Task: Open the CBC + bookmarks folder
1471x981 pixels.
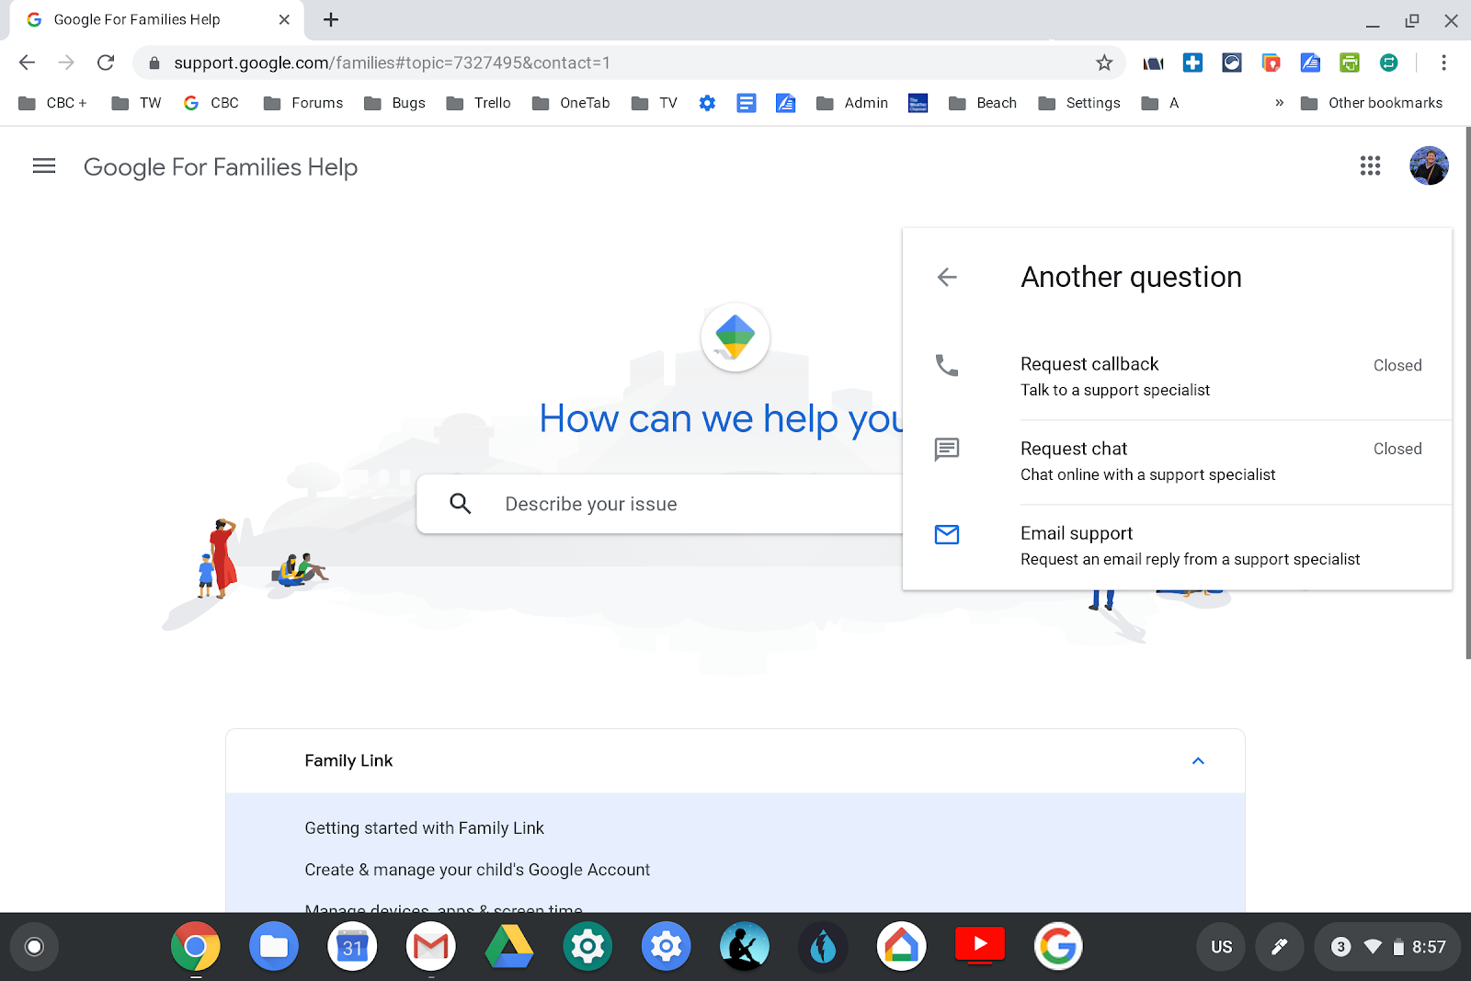Action: point(53,103)
